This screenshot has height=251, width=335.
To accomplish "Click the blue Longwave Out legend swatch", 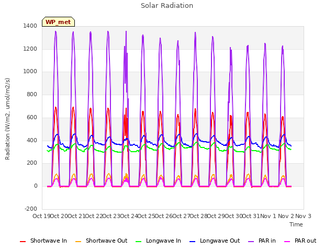I will 192,242.
